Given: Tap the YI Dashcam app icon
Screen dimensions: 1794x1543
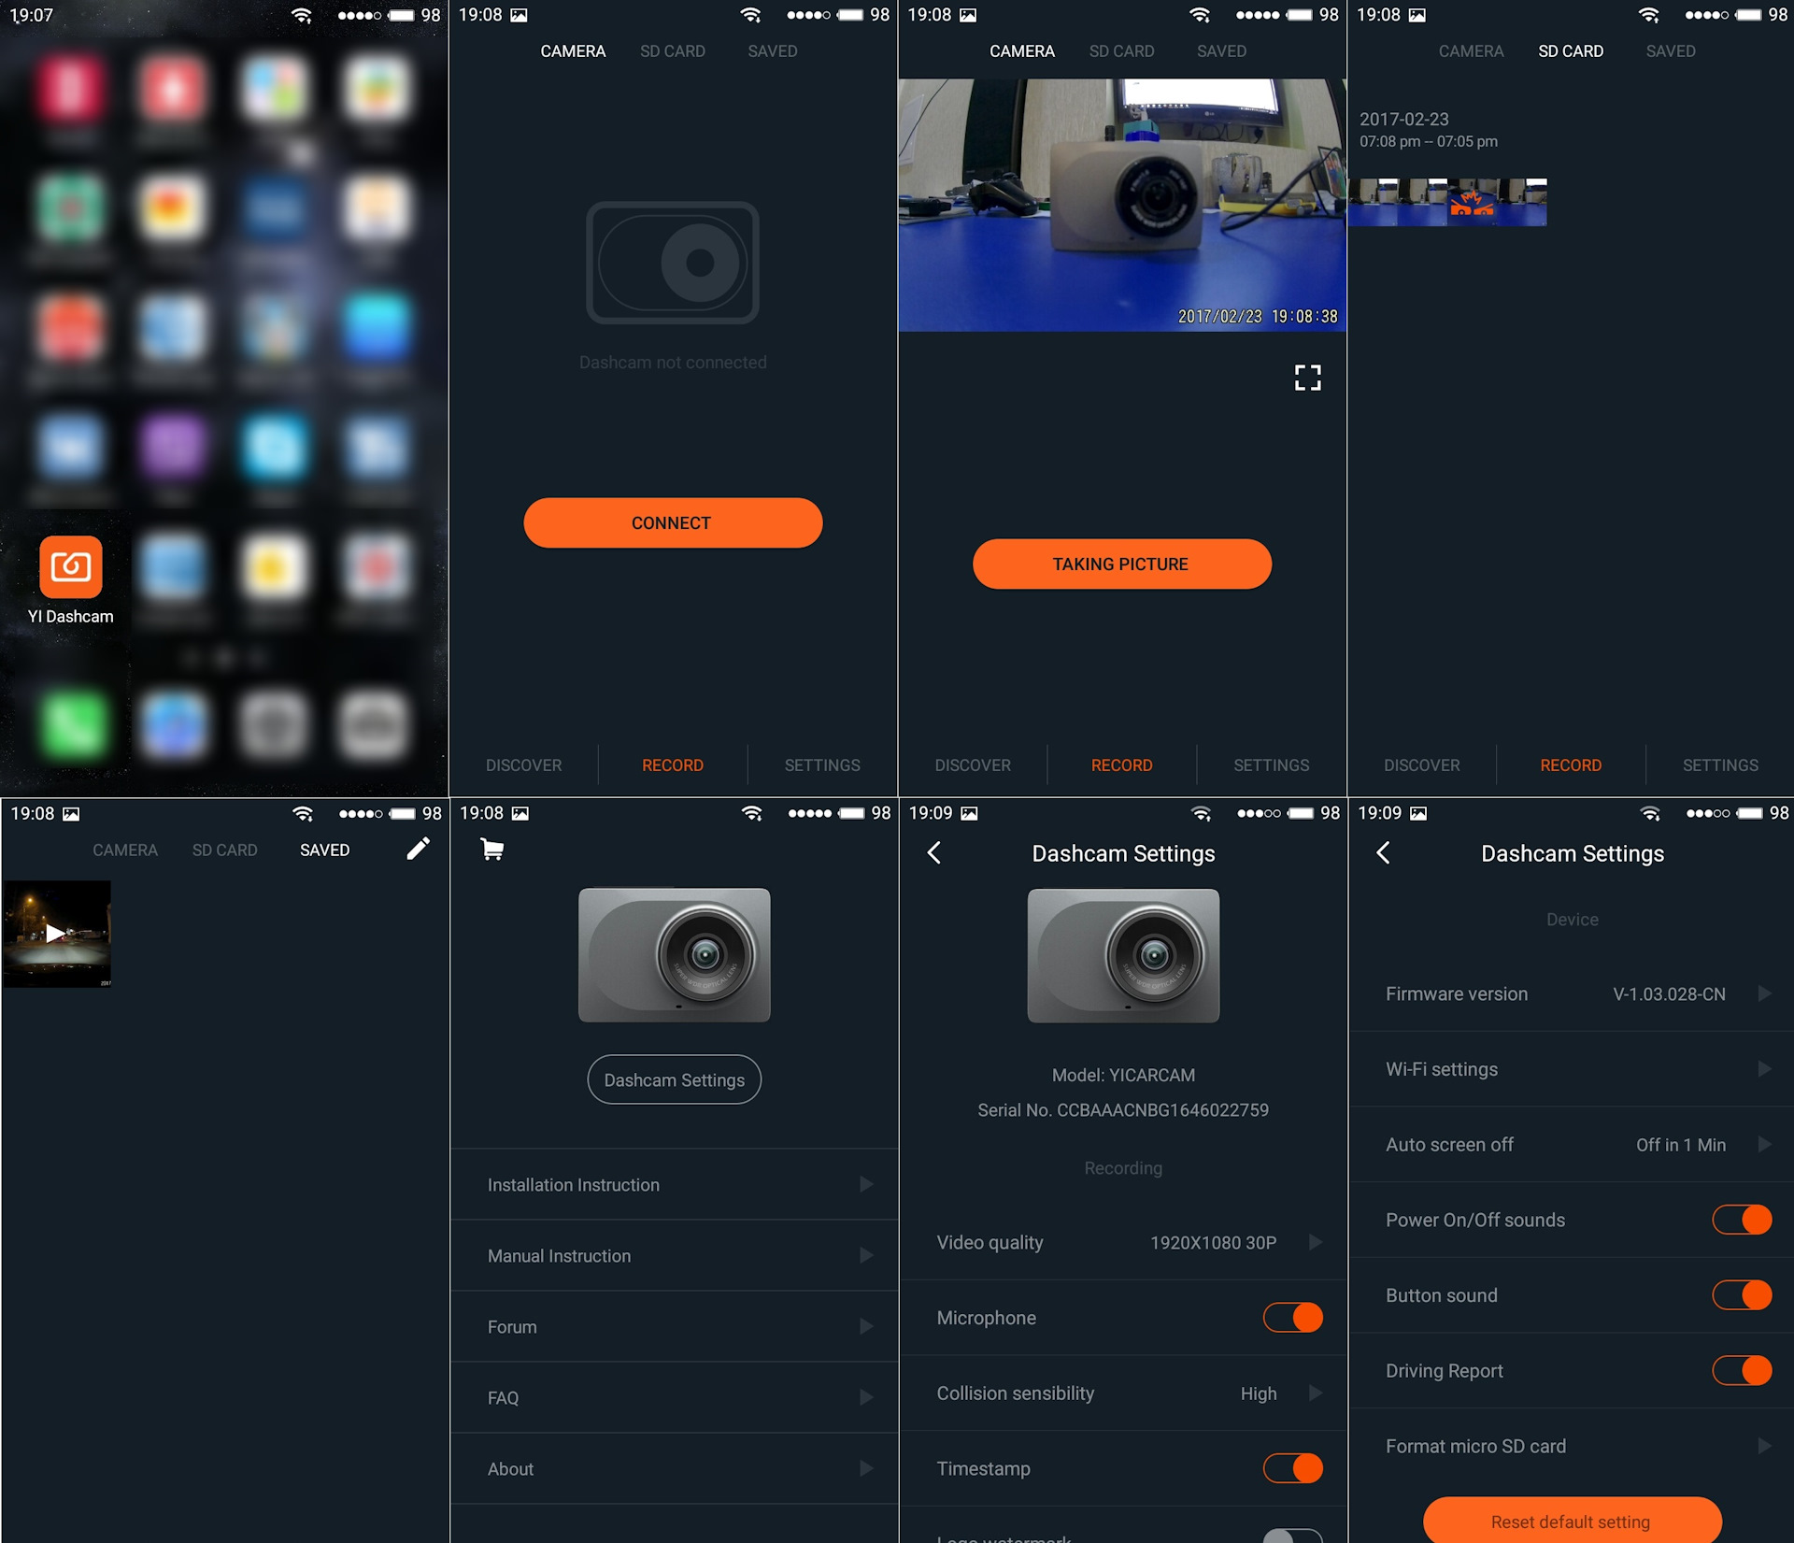Looking at the screenshot, I should coord(72,564).
